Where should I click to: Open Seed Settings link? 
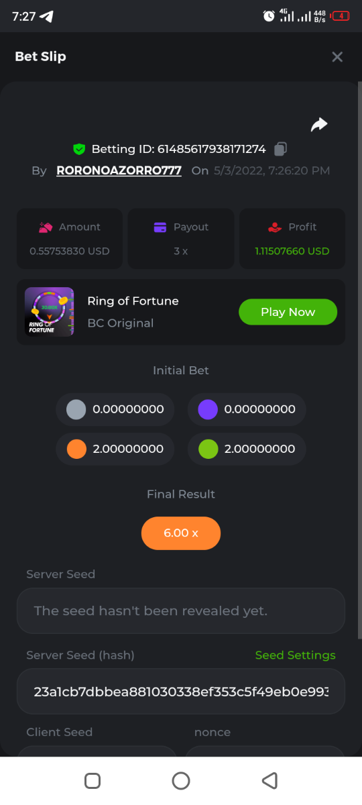295,655
